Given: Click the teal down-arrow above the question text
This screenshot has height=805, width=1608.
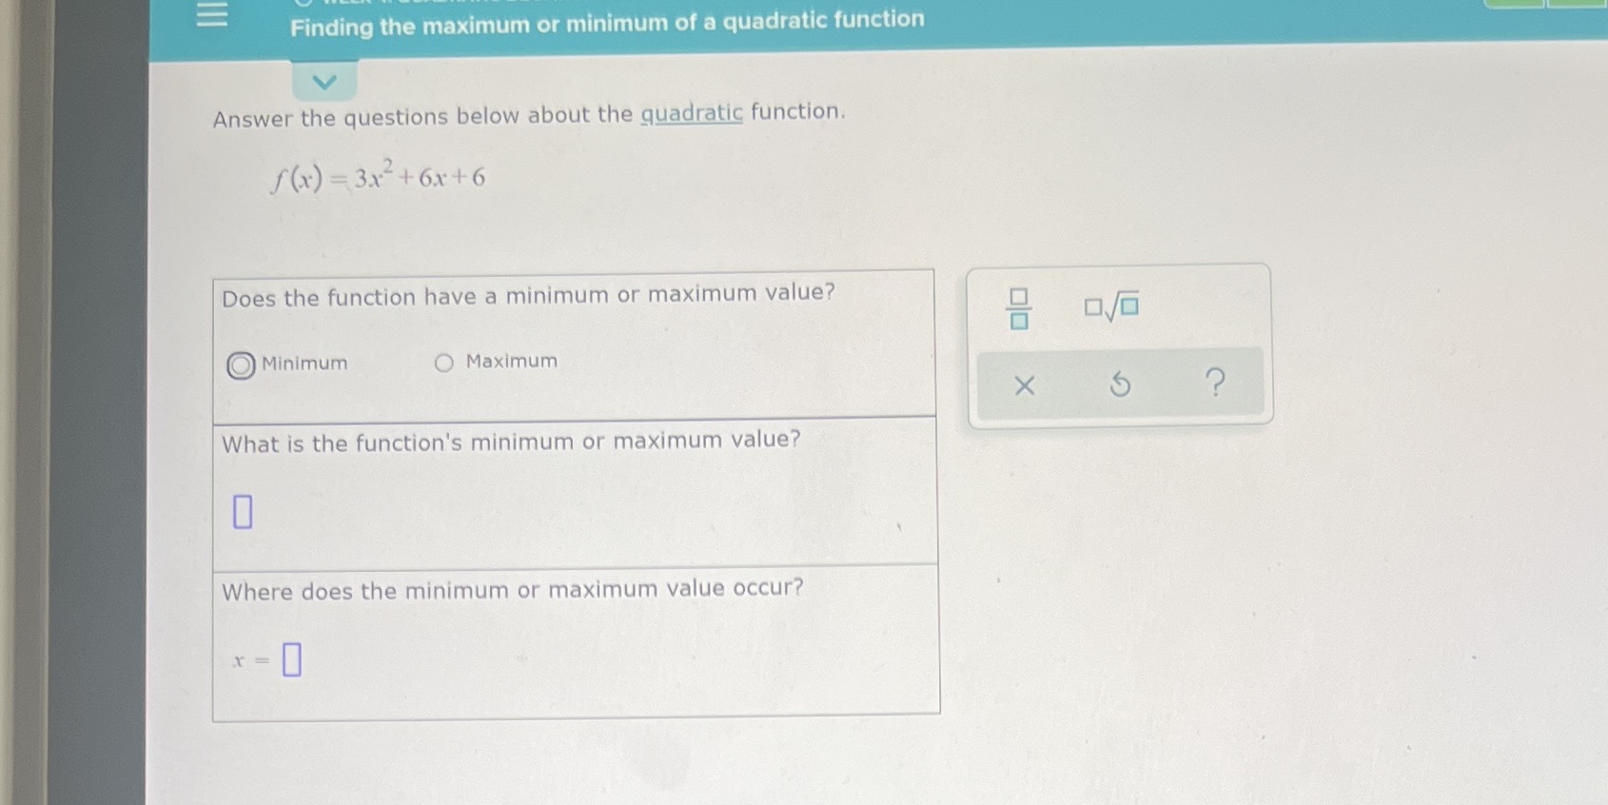Looking at the screenshot, I should tap(324, 80).
